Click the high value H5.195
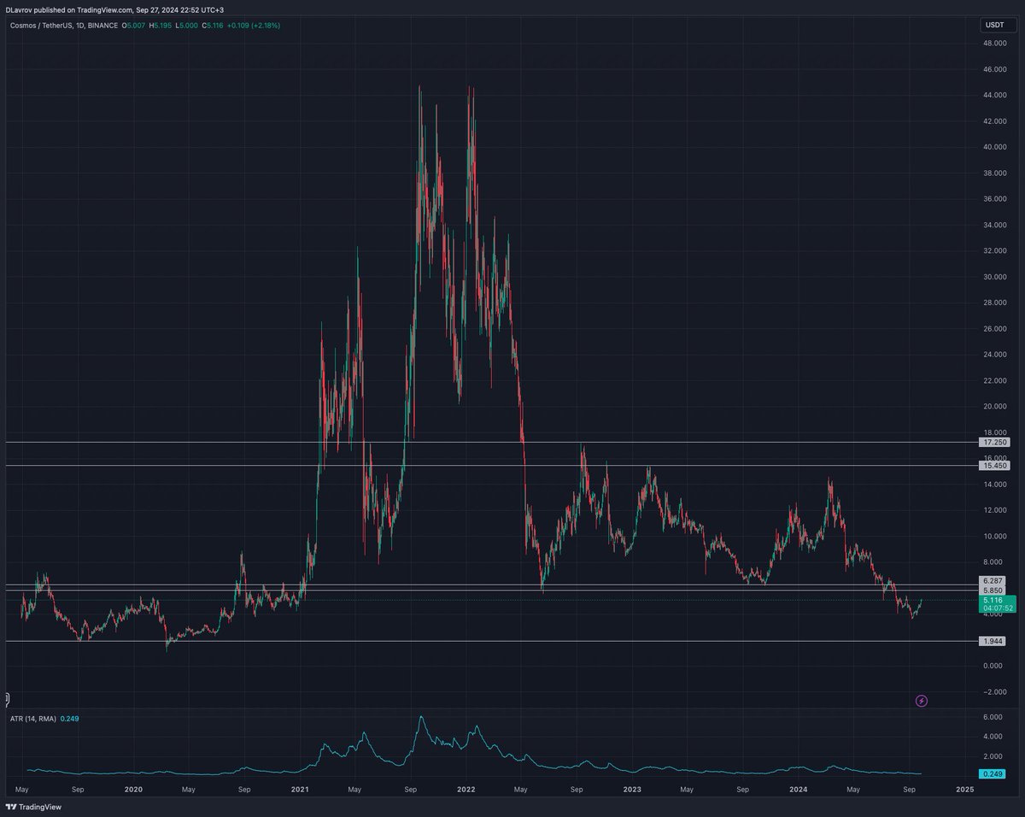This screenshot has width=1025, height=817. [x=161, y=26]
